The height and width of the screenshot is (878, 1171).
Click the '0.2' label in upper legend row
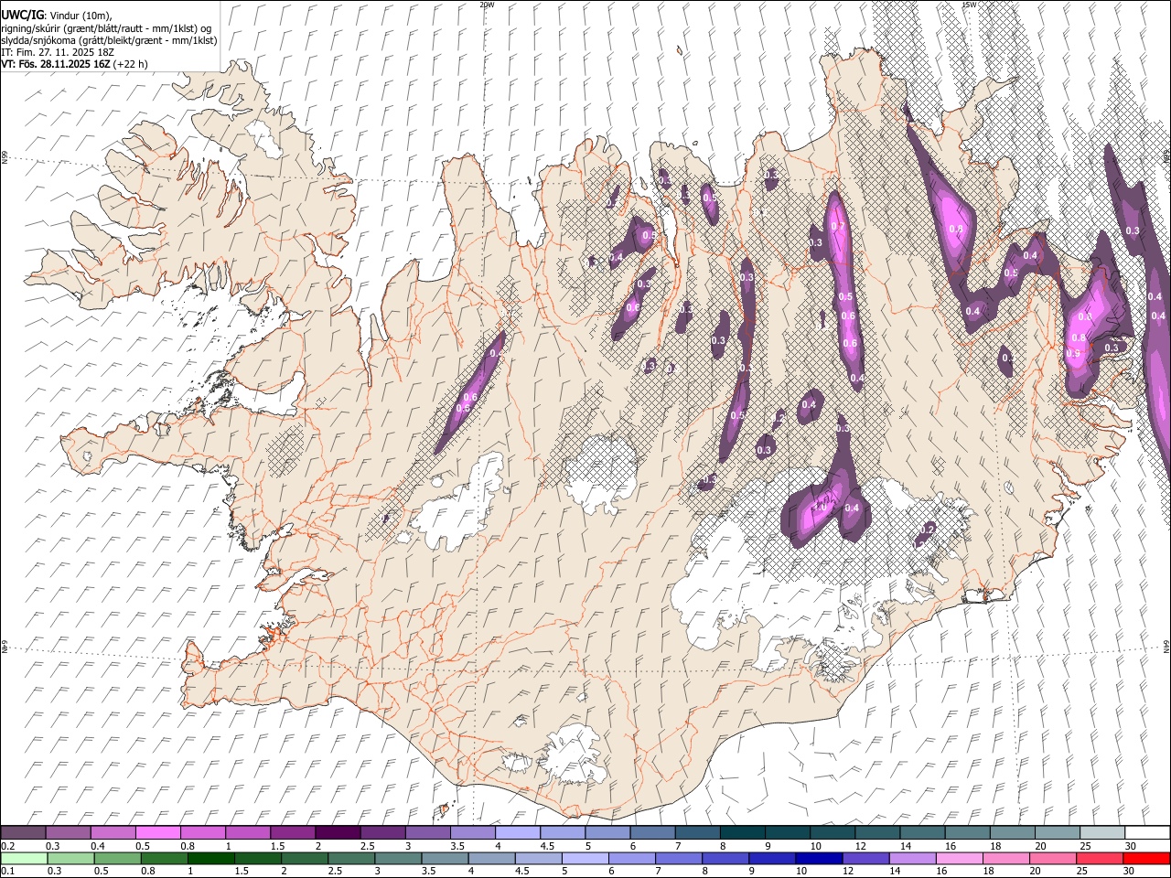(7, 846)
